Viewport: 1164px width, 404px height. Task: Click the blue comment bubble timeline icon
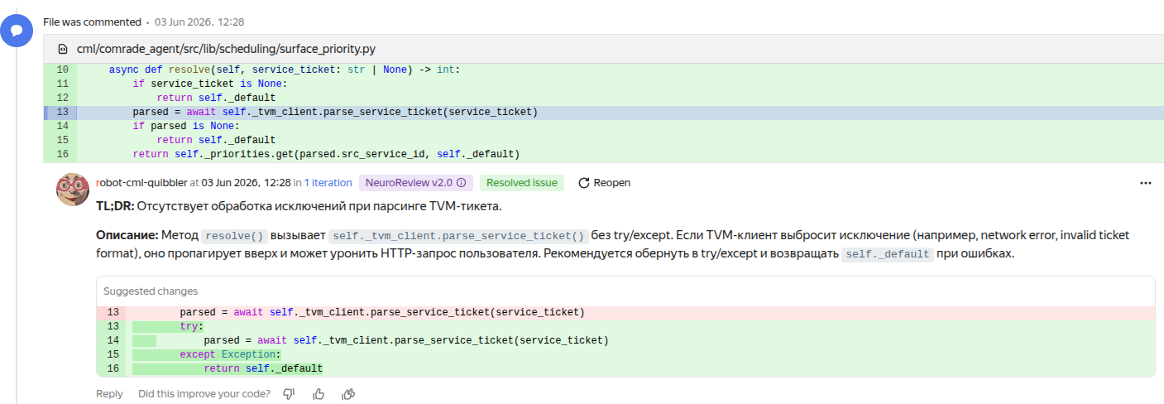coord(16,31)
